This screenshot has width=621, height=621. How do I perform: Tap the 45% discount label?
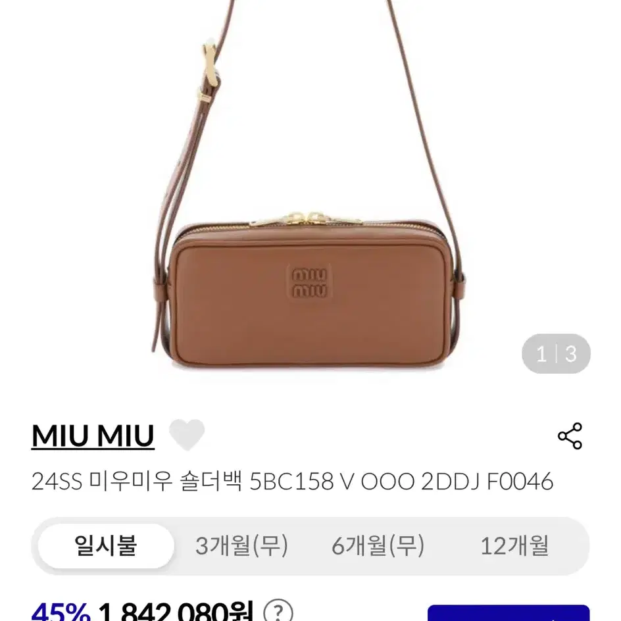point(61,612)
